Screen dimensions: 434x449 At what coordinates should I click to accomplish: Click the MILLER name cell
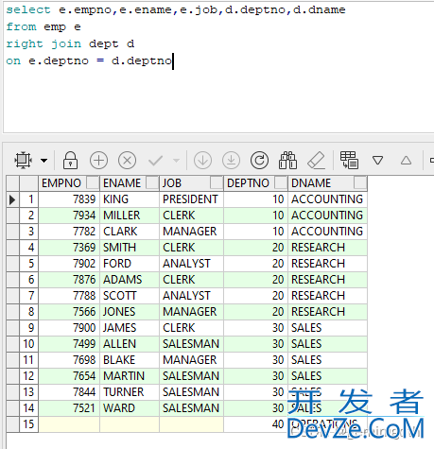pos(130,216)
